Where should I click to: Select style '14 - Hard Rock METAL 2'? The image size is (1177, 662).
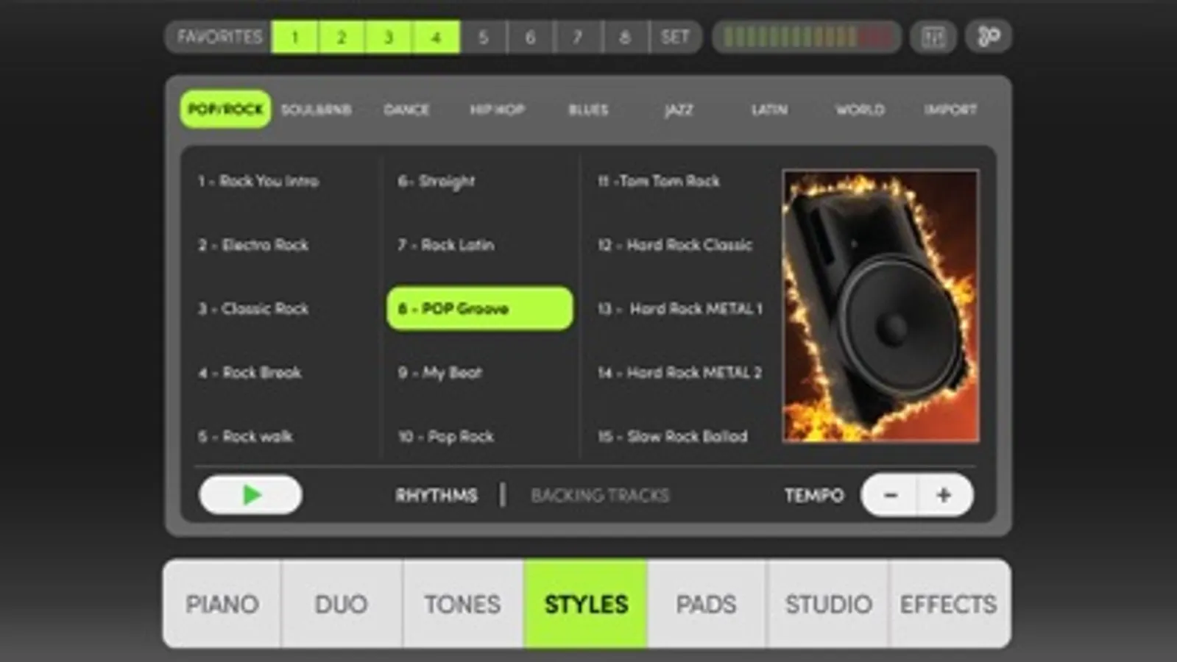[x=679, y=373]
